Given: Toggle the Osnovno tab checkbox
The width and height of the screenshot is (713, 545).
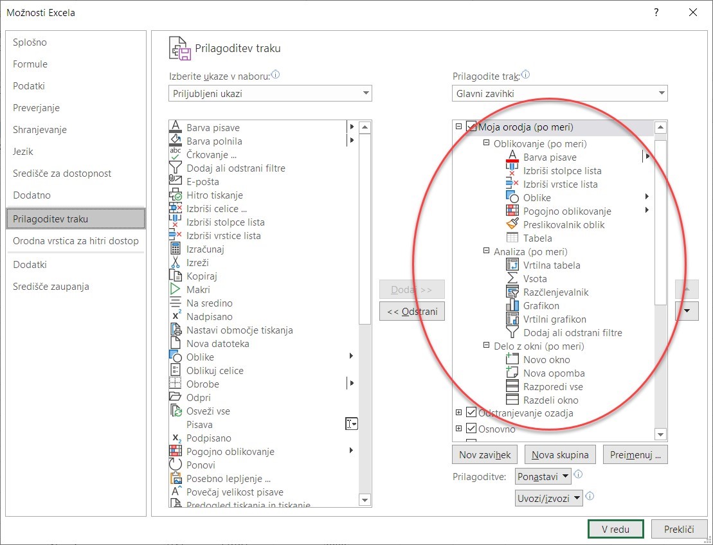Looking at the screenshot, I should click(471, 429).
